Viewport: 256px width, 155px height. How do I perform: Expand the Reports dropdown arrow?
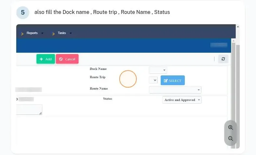click(x=42, y=33)
